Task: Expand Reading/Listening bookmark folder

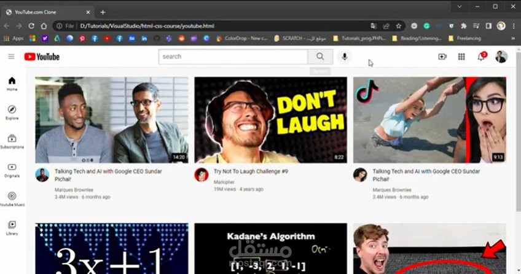Action: (417, 39)
